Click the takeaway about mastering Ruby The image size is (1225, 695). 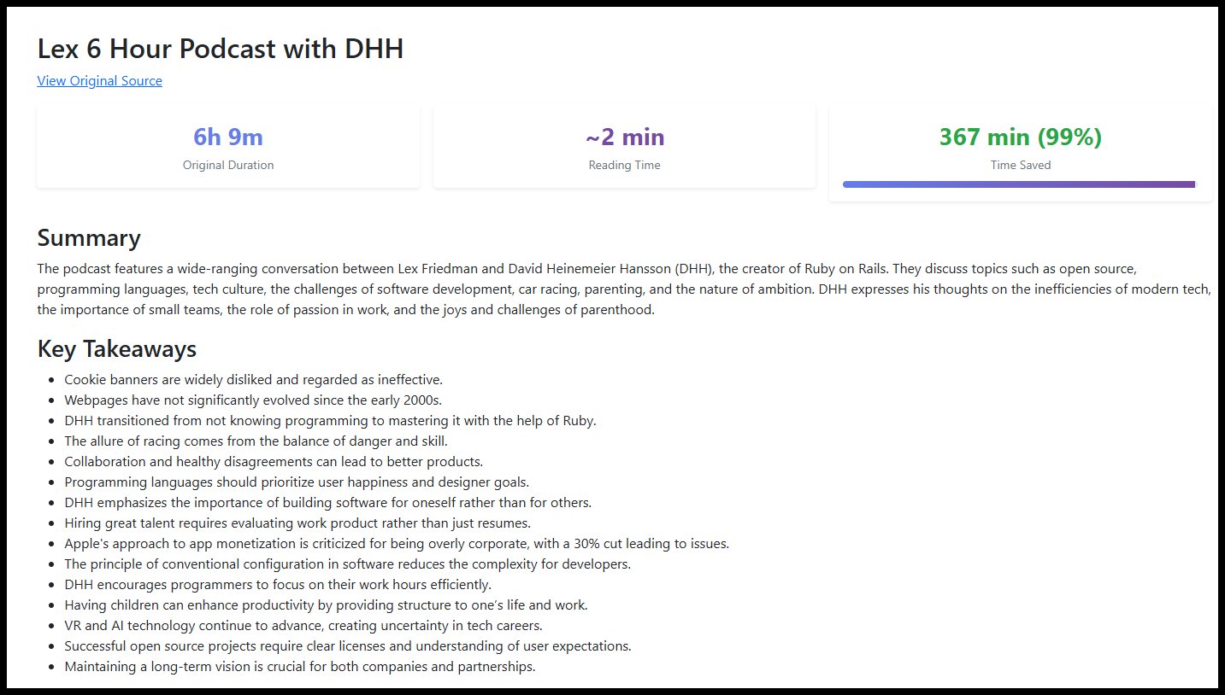[330, 420]
